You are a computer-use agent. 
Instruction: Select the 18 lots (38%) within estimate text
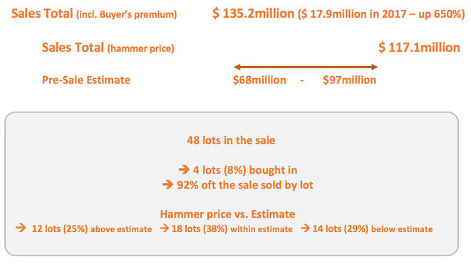(232, 229)
